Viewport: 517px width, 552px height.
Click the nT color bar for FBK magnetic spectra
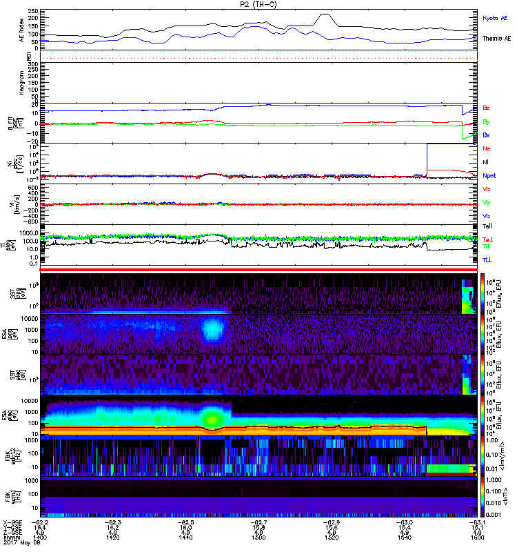pyautogui.click(x=483, y=497)
